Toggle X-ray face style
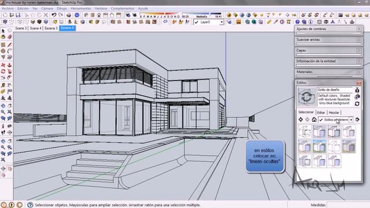Viewport: 370px width, 208px height. 5,22
